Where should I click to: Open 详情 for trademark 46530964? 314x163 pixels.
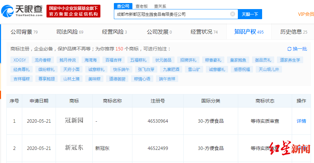pyautogui.click(x=301, y=121)
